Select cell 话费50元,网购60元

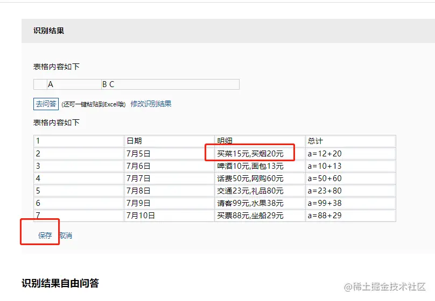pyautogui.click(x=259, y=178)
